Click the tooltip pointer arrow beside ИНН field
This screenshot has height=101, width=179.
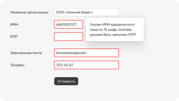[x=85, y=24]
